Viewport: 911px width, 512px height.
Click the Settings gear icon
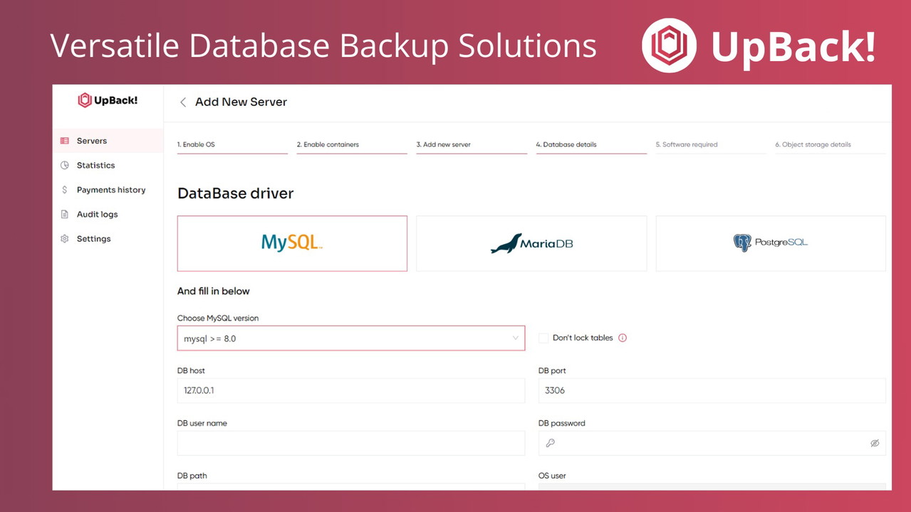pyautogui.click(x=65, y=239)
